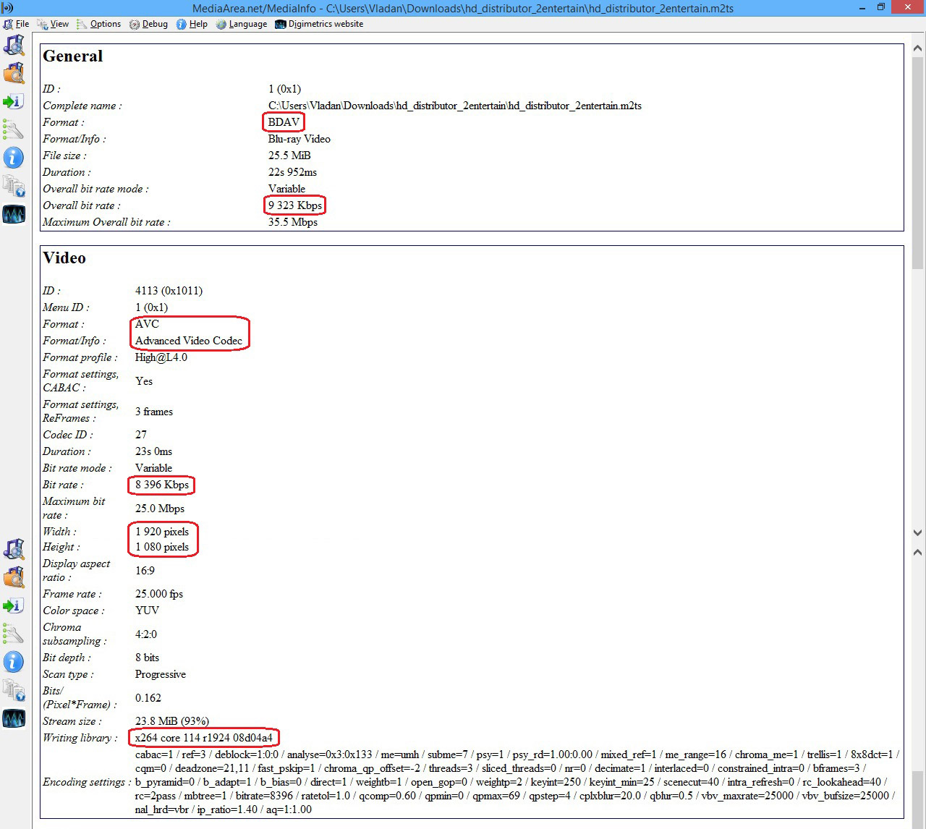
Task: Click the Export icon with green arrow, top sidebar
Action: click(x=13, y=101)
